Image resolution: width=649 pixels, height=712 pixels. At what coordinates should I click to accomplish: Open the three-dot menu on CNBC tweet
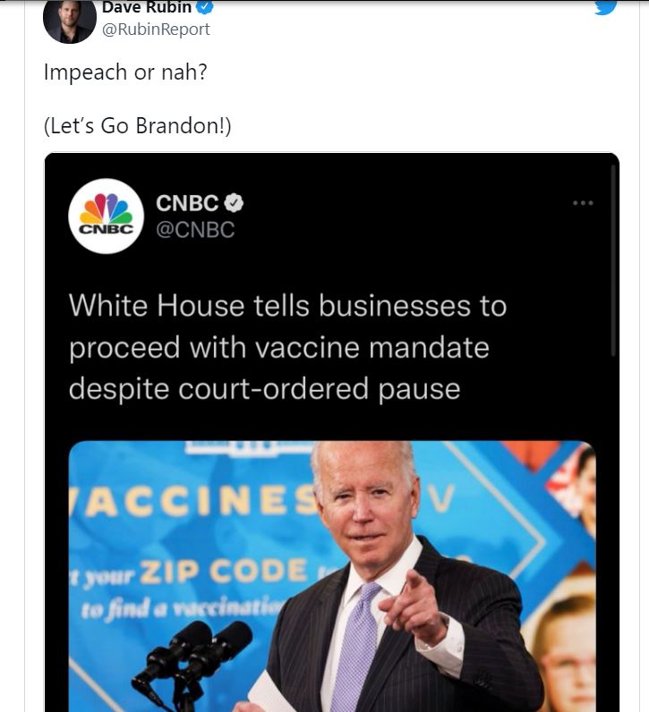[x=583, y=203]
